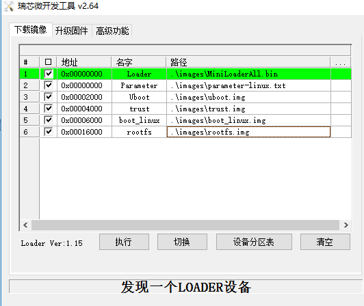This screenshot has width=364, height=306.
Task: Click the rootfs name cell
Action: point(139,132)
